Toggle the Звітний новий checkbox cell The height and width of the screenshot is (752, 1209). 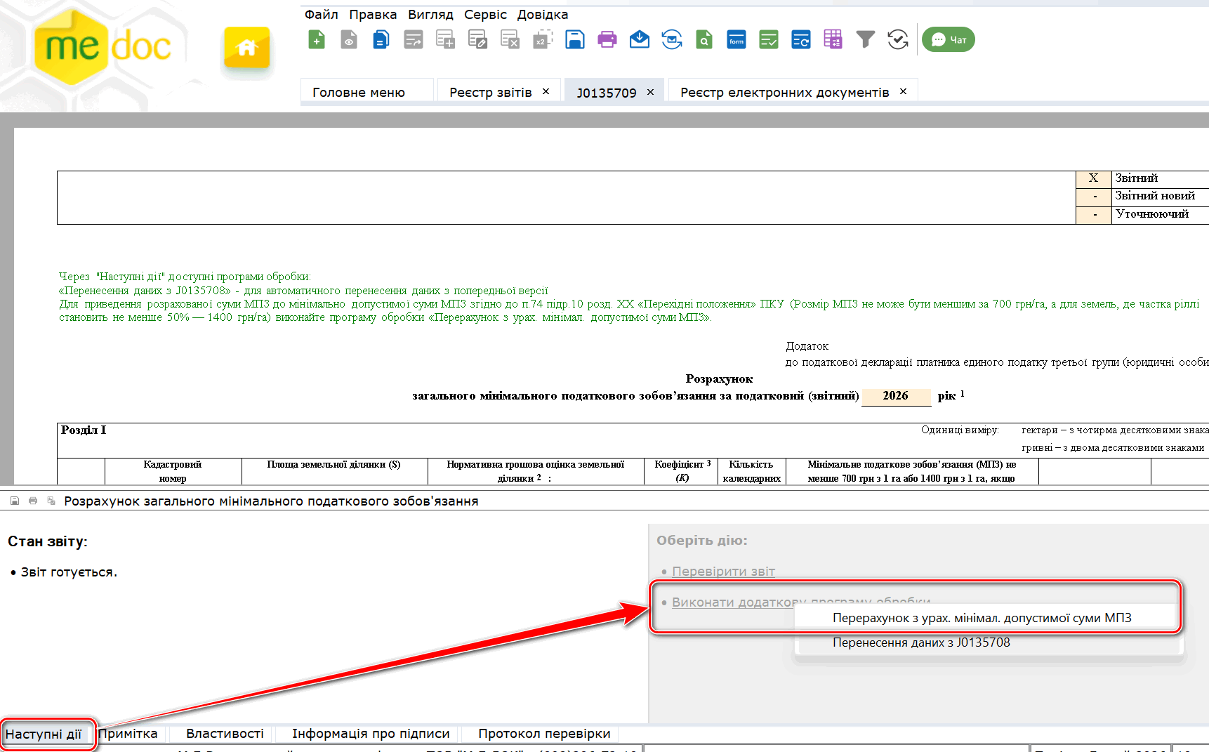point(1093,196)
